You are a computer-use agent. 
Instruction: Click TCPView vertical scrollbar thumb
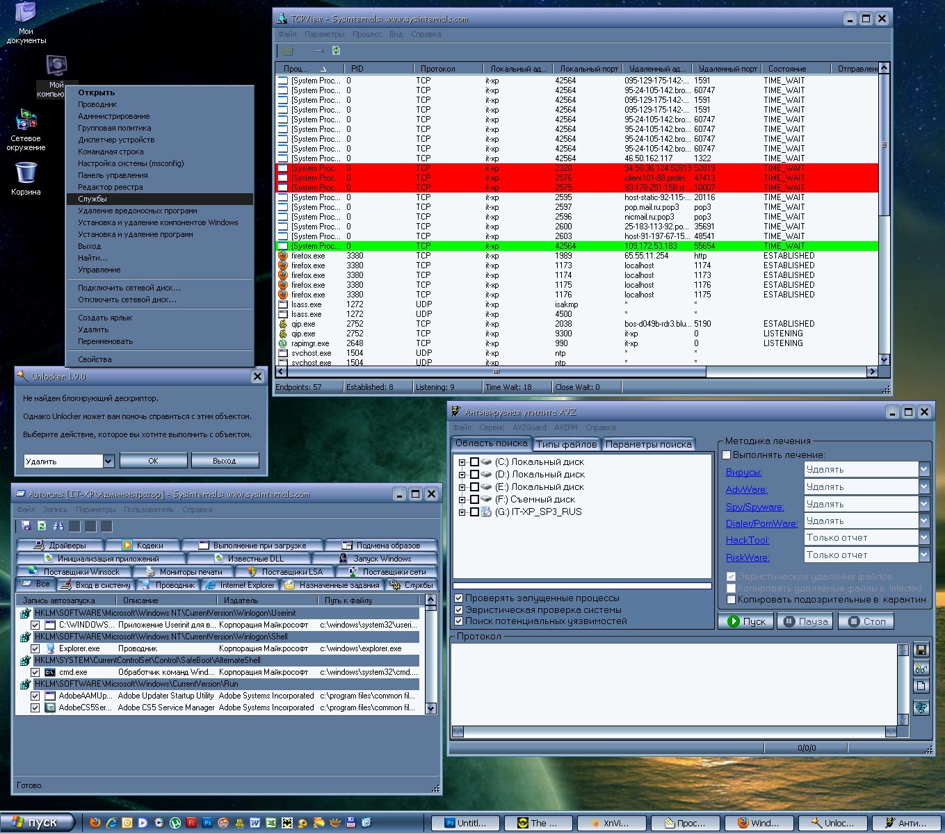pyautogui.click(x=885, y=145)
